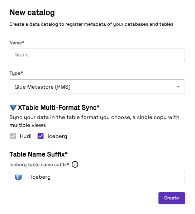This screenshot has height=214, width=195.
Task: Click the New catalog heading
Action: [32, 13]
